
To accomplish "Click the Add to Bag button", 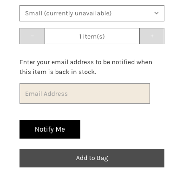I will pyautogui.click(x=92, y=158).
